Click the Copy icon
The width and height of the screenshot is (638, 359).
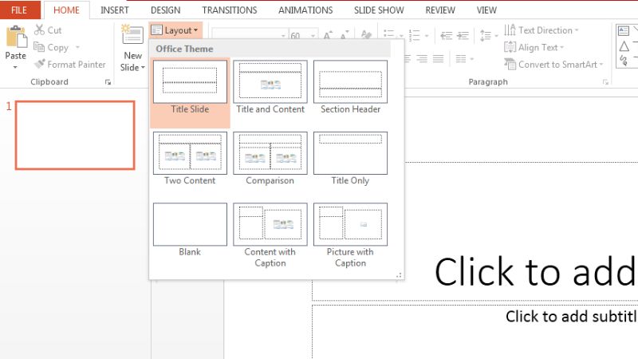click(x=39, y=47)
